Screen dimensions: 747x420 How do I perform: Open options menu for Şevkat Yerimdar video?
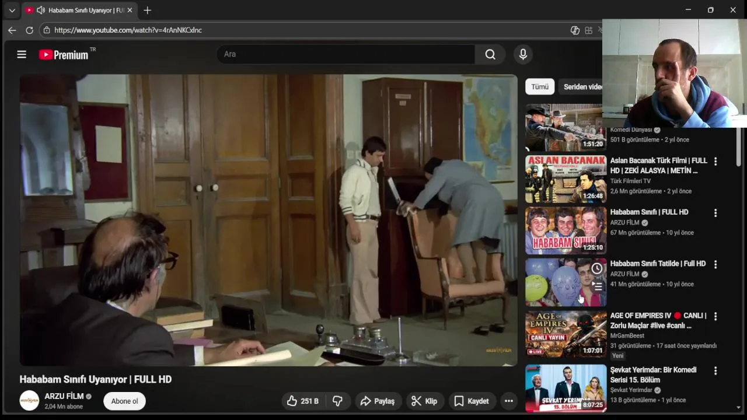coord(715,370)
